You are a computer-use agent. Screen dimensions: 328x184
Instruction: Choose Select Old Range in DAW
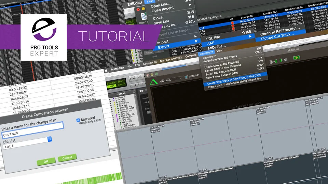tap(221, 72)
